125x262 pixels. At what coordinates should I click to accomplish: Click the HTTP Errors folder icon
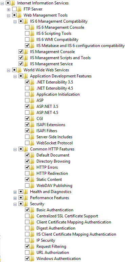tap(32, 167)
